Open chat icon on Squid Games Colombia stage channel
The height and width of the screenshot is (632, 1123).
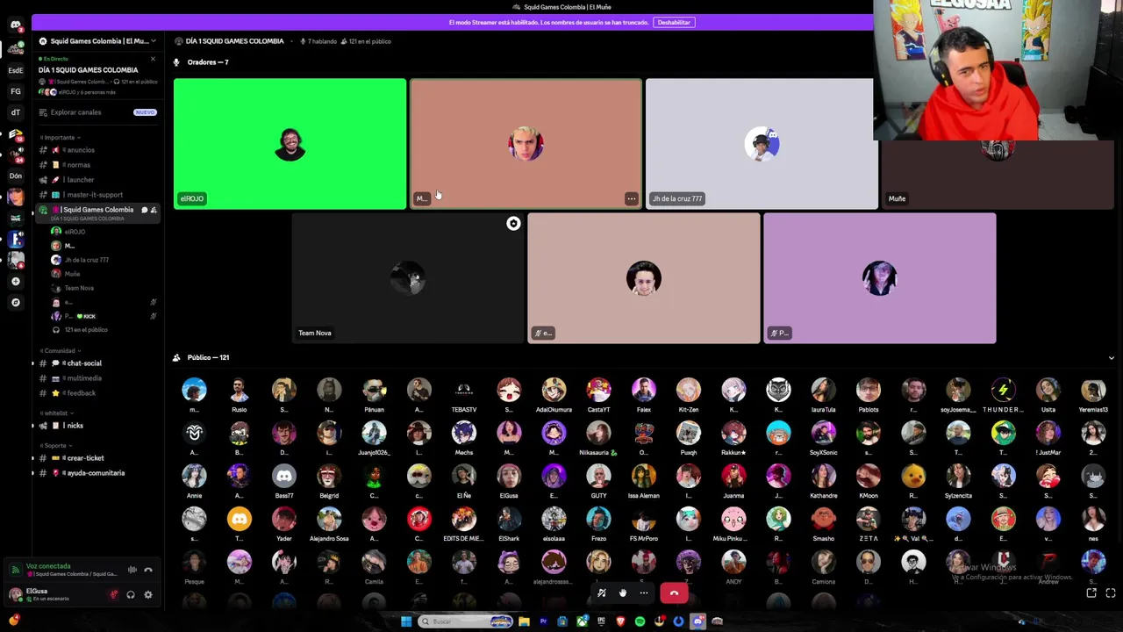[x=145, y=210]
